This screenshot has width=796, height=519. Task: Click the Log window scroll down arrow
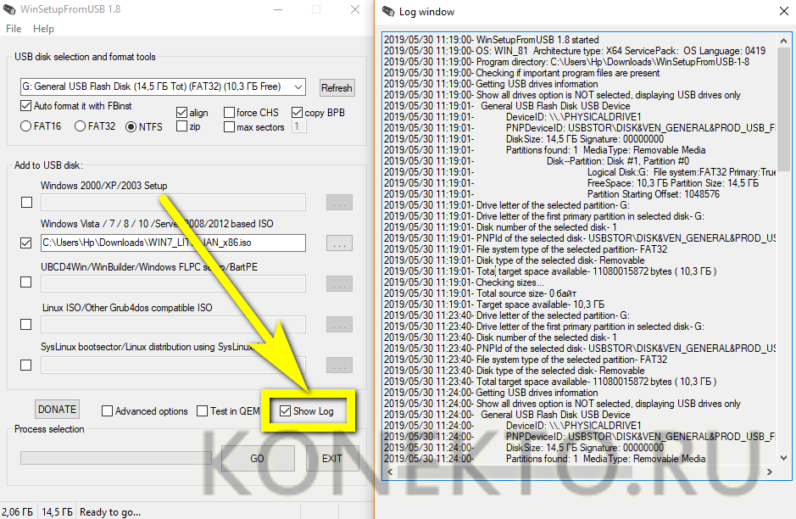pos(784,458)
